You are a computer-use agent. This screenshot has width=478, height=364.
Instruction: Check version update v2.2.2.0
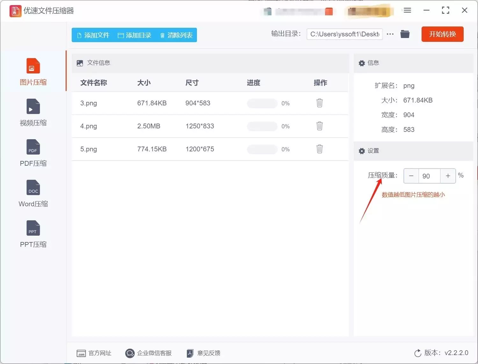441,353
